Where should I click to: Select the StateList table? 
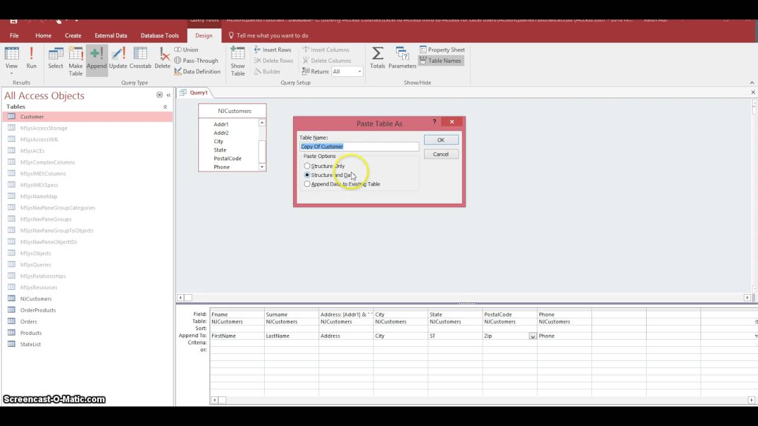pyautogui.click(x=88, y=344)
